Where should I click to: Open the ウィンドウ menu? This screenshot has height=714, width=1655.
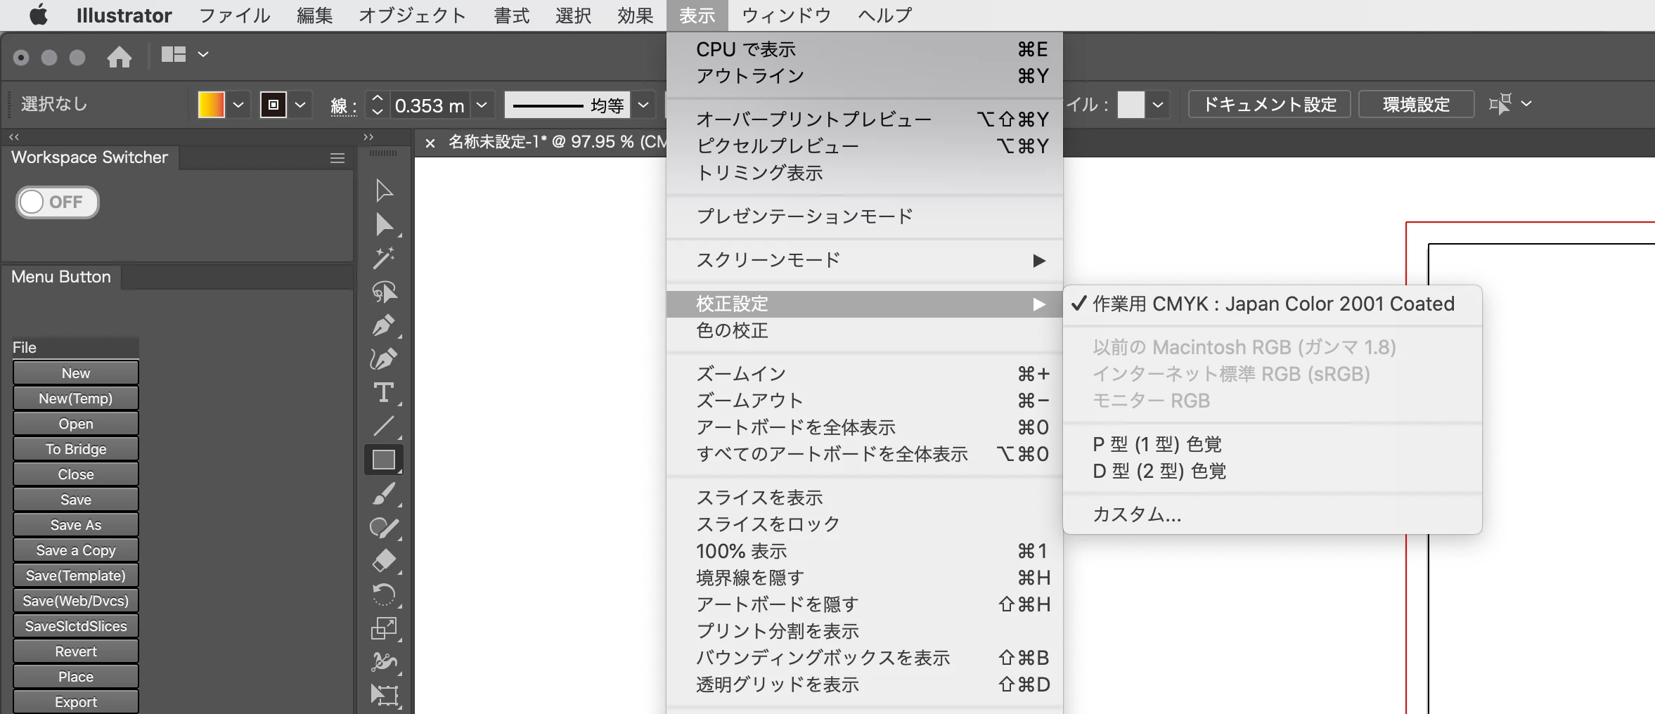point(787,15)
